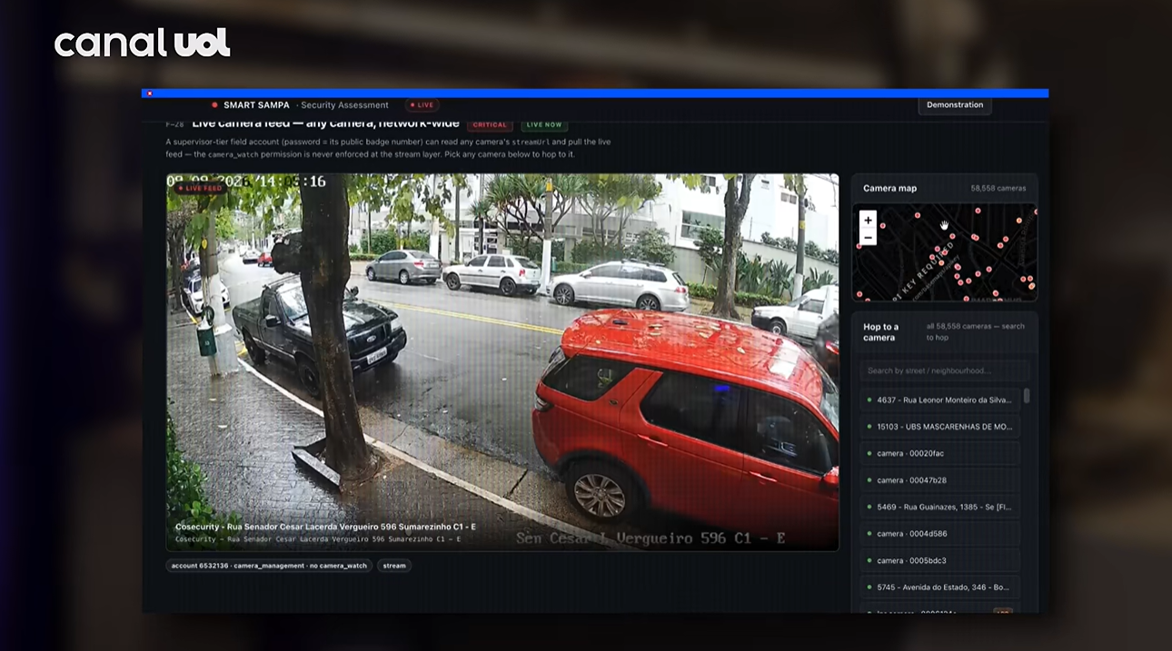Image resolution: width=1172 pixels, height=651 pixels.
Task: Click the CRITICAL severity badge
Action: click(490, 124)
